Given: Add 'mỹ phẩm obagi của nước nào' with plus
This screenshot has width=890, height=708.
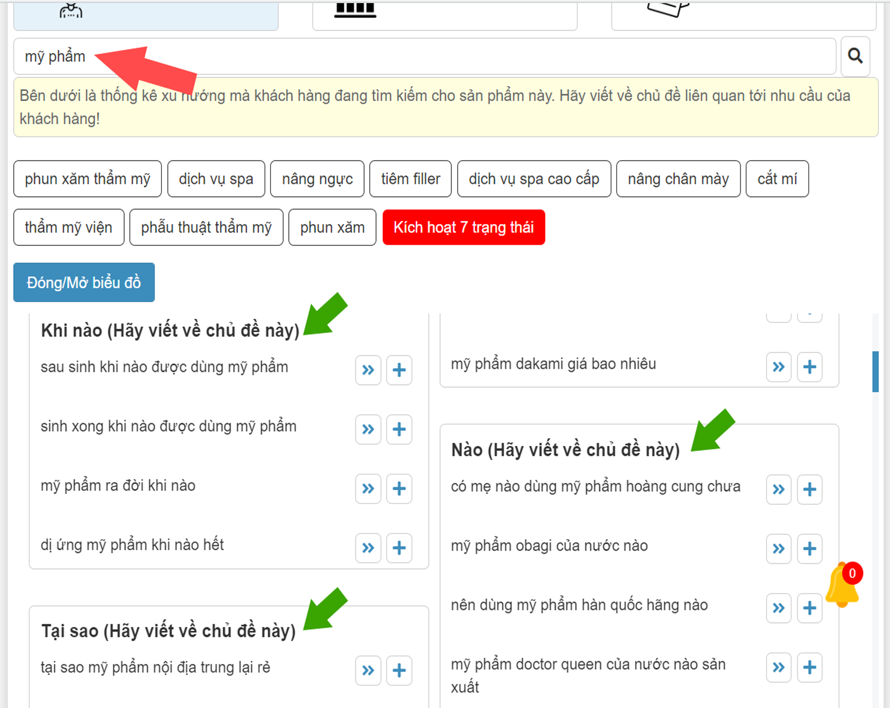Looking at the screenshot, I should click(x=810, y=549).
